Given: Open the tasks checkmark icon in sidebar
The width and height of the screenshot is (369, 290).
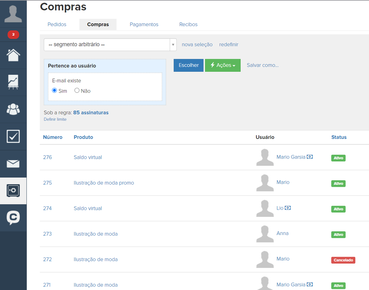Looking at the screenshot, I should 13,136.
